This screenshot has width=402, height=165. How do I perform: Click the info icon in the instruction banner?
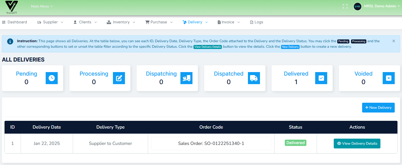click(x=10, y=41)
